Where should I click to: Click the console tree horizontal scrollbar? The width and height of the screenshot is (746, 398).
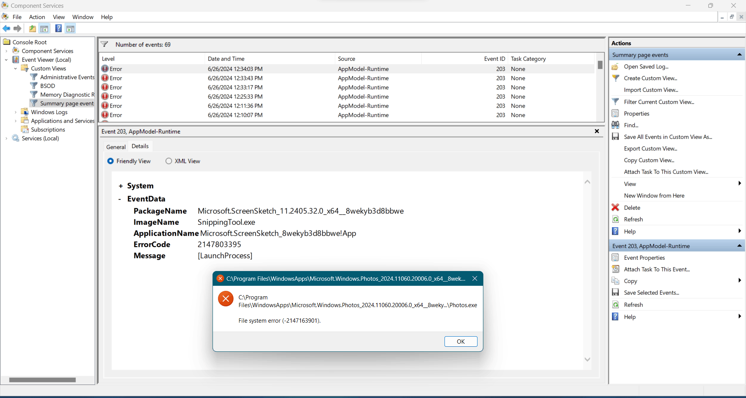click(42, 380)
